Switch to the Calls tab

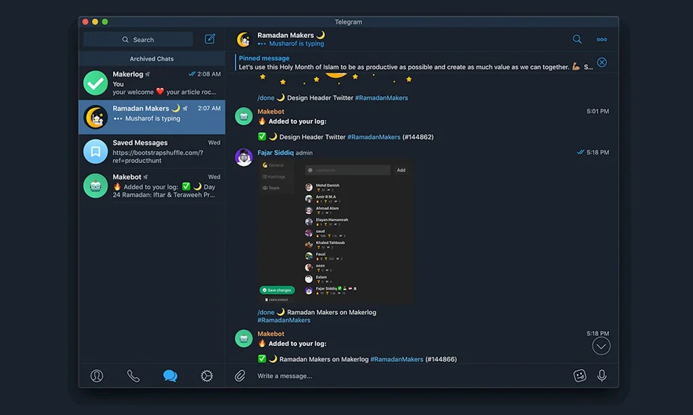click(133, 376)
